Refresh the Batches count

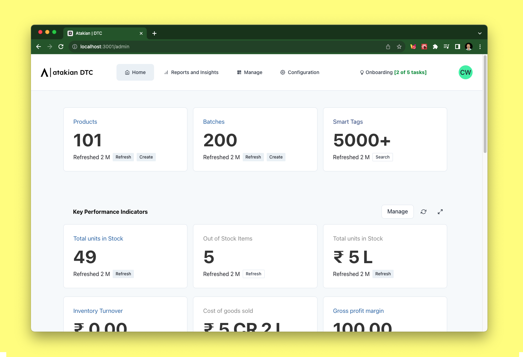pos(253,157)
